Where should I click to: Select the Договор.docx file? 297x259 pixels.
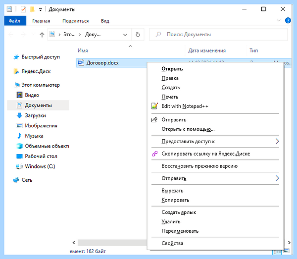click(x=102, y=63)
